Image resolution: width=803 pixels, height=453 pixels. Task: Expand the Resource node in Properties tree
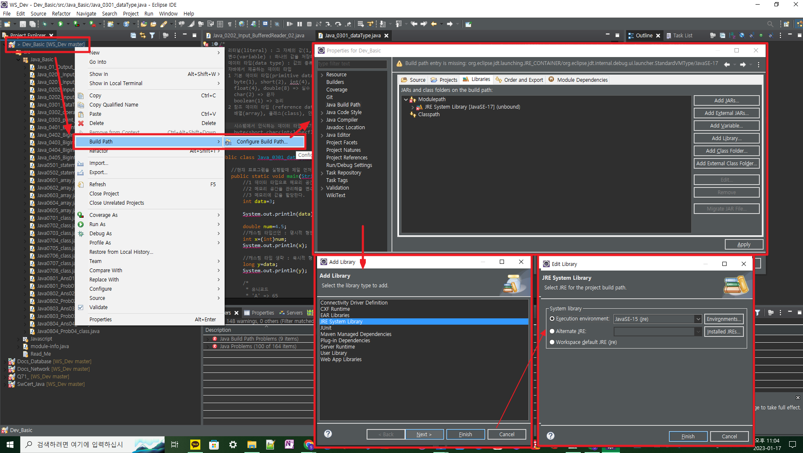[x=322, y=75]
